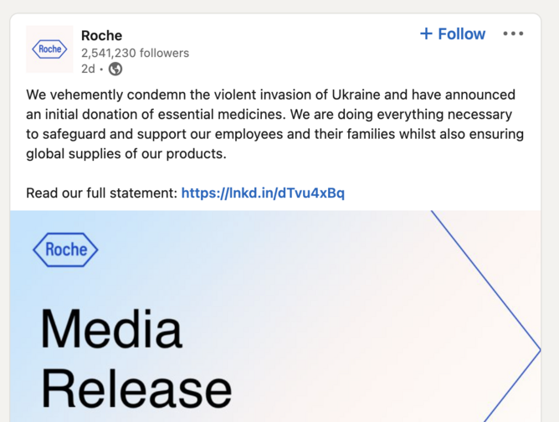Click the 2,541,230 followers count
Image resolution: width=559 pixels, height=422 pixels.
[x=135, y=53]
